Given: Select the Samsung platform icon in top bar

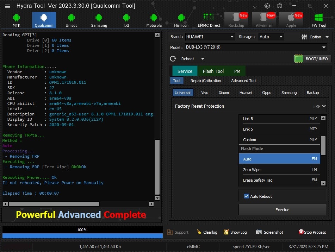Looking at the screenshot, I should click(99, 20).
